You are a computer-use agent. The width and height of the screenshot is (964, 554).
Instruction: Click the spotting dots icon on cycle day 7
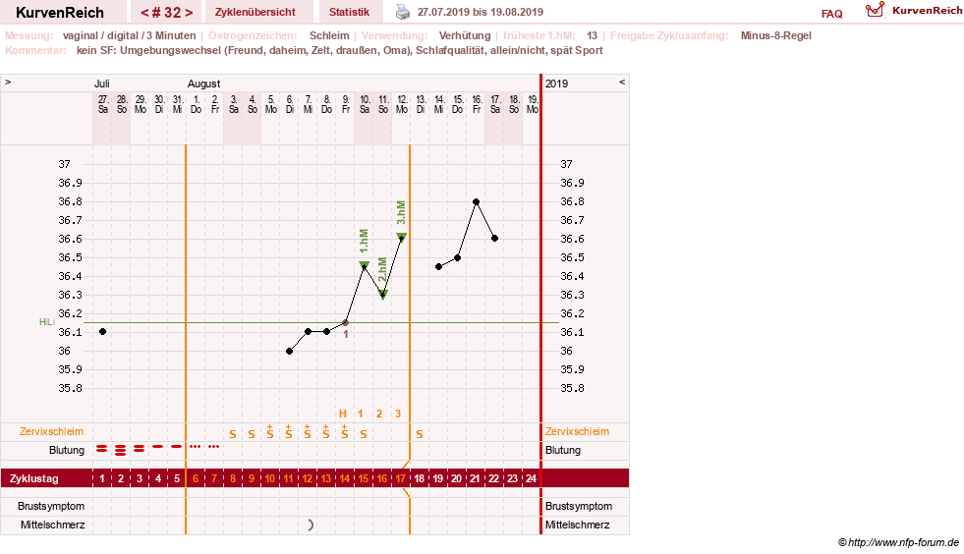tap(214, 446)
